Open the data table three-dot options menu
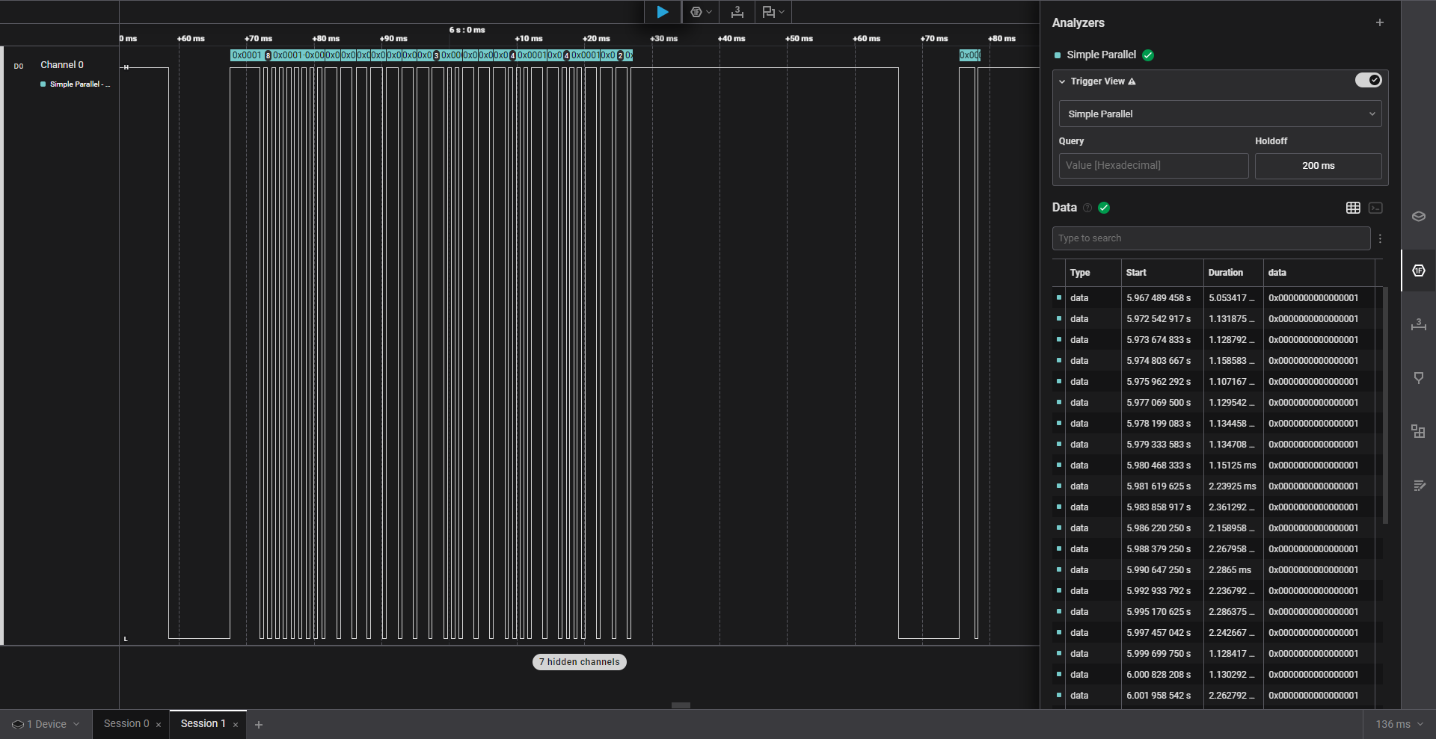 (1380, 238)
